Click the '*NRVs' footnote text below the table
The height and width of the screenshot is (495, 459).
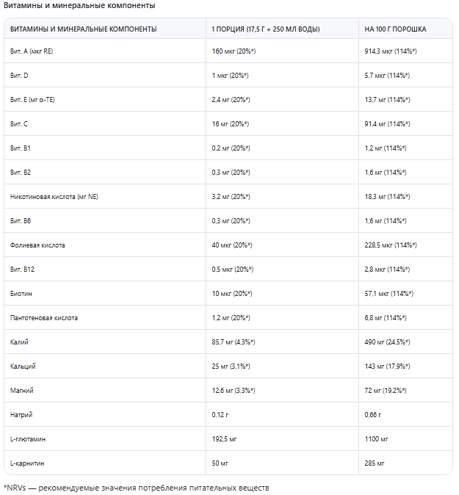point(15,488)
